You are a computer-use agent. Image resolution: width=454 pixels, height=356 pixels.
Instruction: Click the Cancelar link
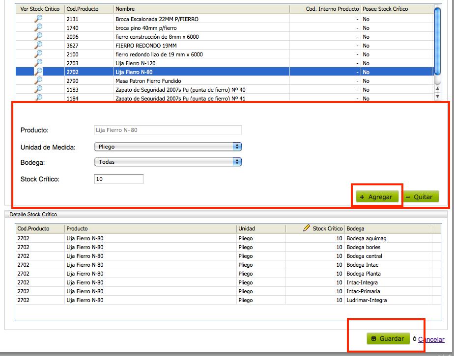[431, 339]
